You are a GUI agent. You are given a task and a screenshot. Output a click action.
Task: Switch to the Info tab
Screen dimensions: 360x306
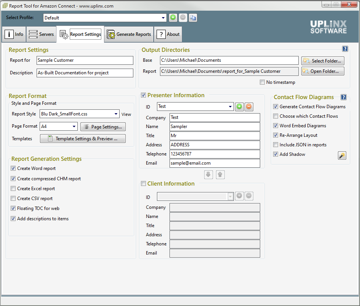click(14, 34)
